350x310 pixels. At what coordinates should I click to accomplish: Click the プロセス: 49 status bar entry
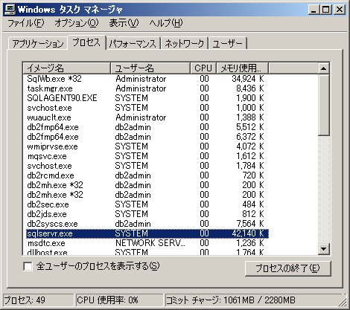coord(39,300)
